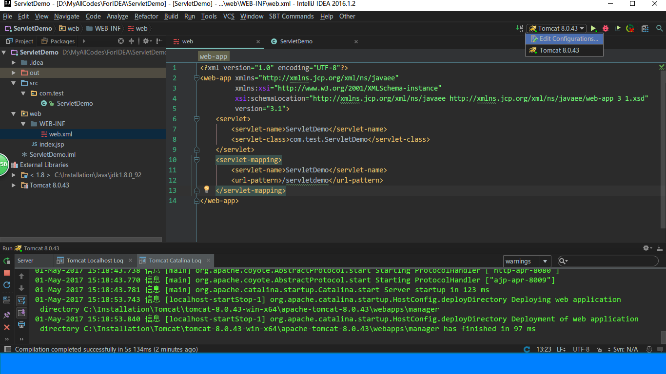Viewport: 666px width, 374px height.
Task: Print console output via printer icon
Action: click(21, 325)
